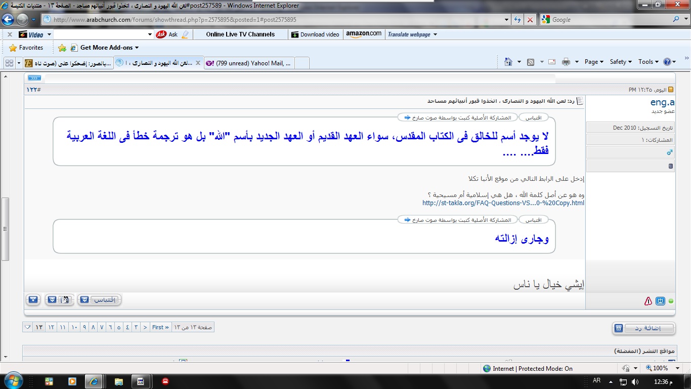Open the search provider dropdown arrow

coord(685,19)
